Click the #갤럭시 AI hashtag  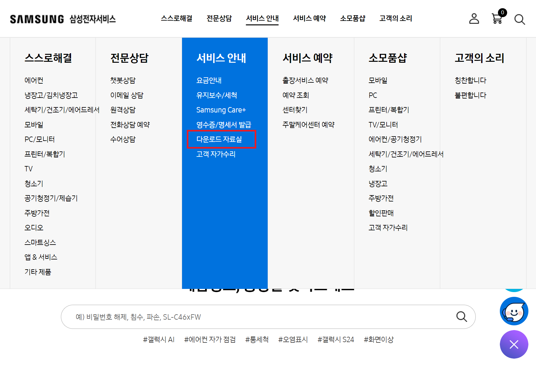coord(159,339)
